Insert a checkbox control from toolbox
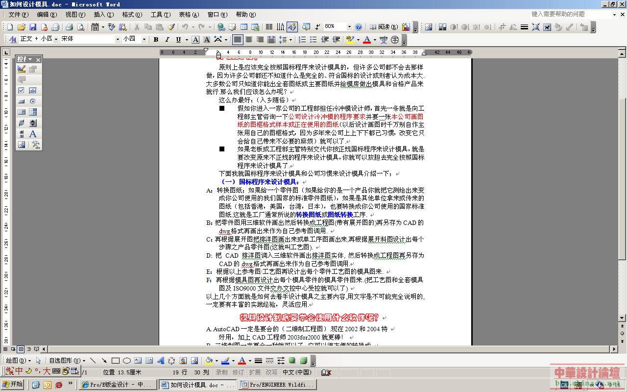 pyautogui.click(x=22, y=91)
